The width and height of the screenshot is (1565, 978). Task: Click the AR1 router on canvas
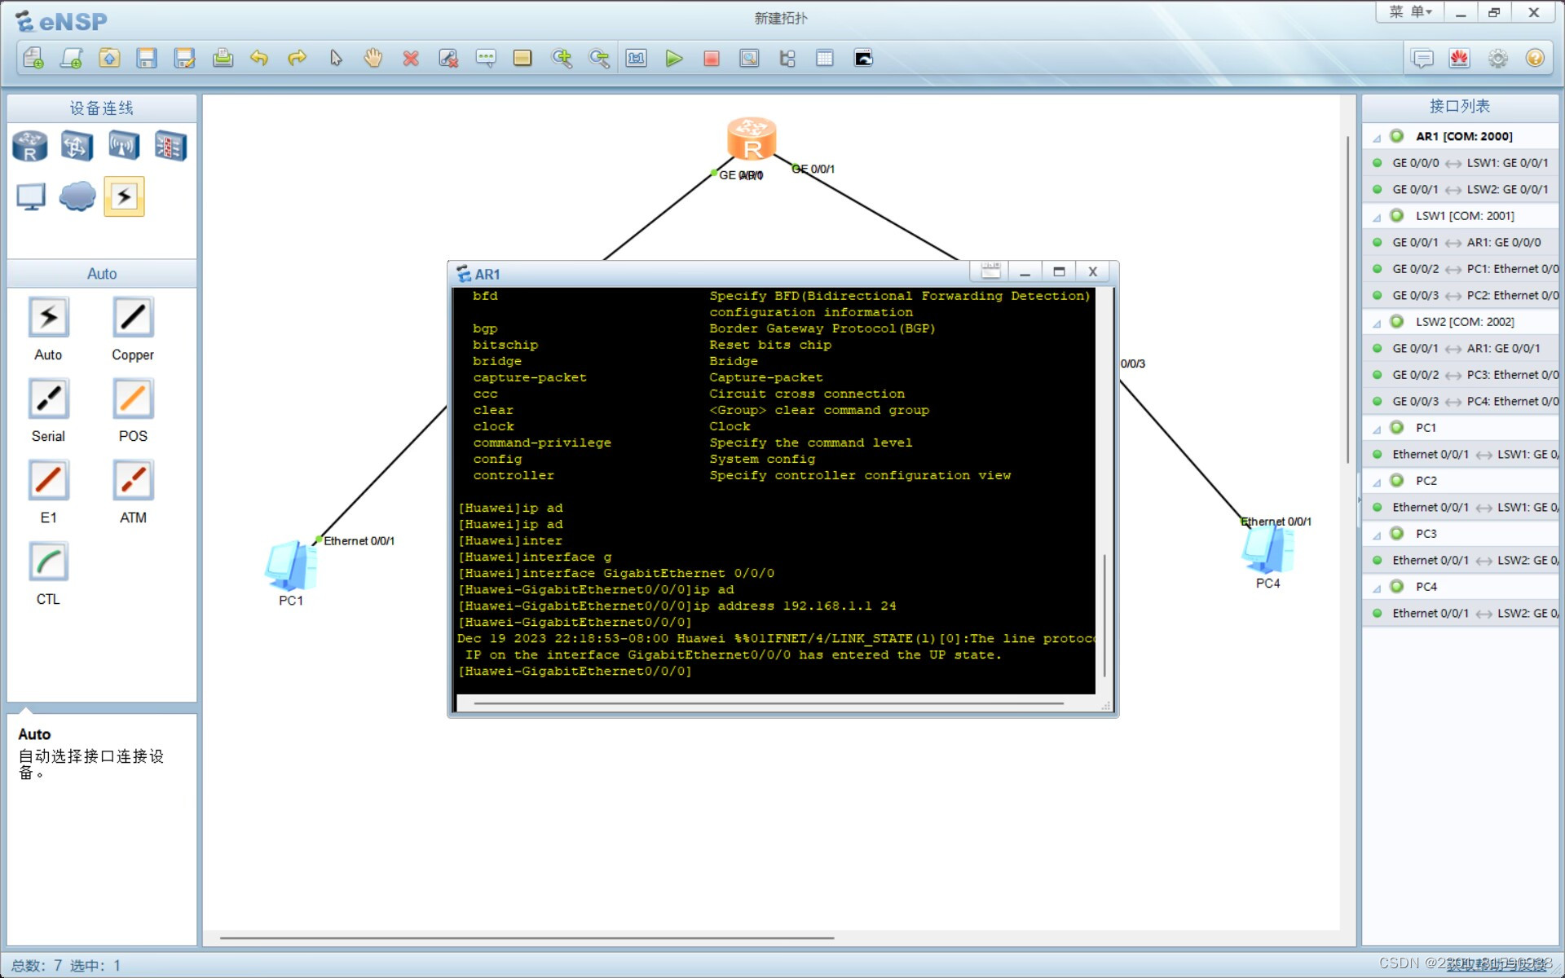pos(752,139)
